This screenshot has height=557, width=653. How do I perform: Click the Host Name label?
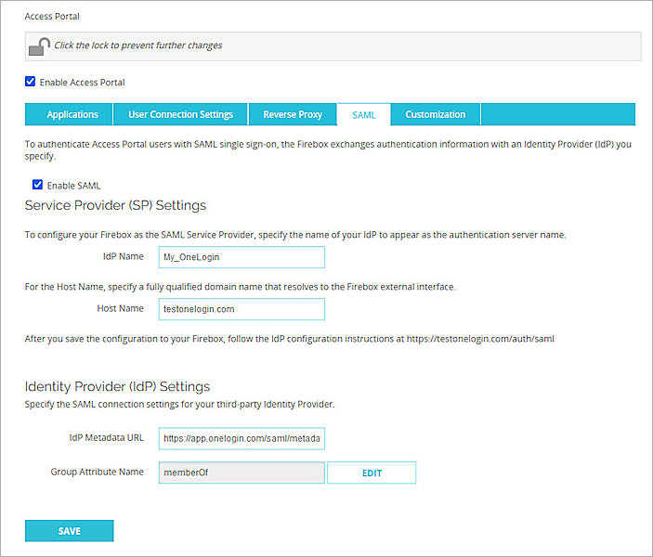coord(121,308)
